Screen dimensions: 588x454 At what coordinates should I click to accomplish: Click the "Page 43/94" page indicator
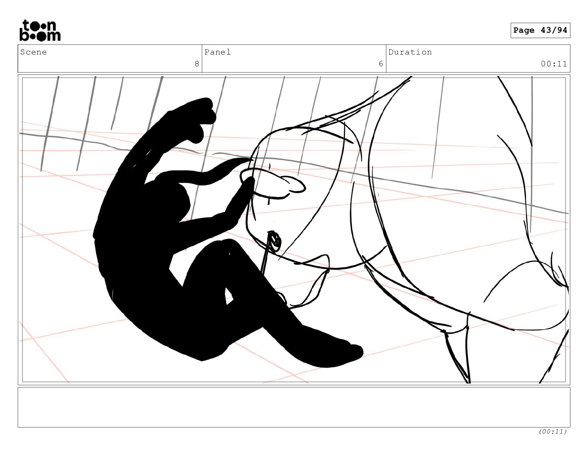[x=540, y=30]
